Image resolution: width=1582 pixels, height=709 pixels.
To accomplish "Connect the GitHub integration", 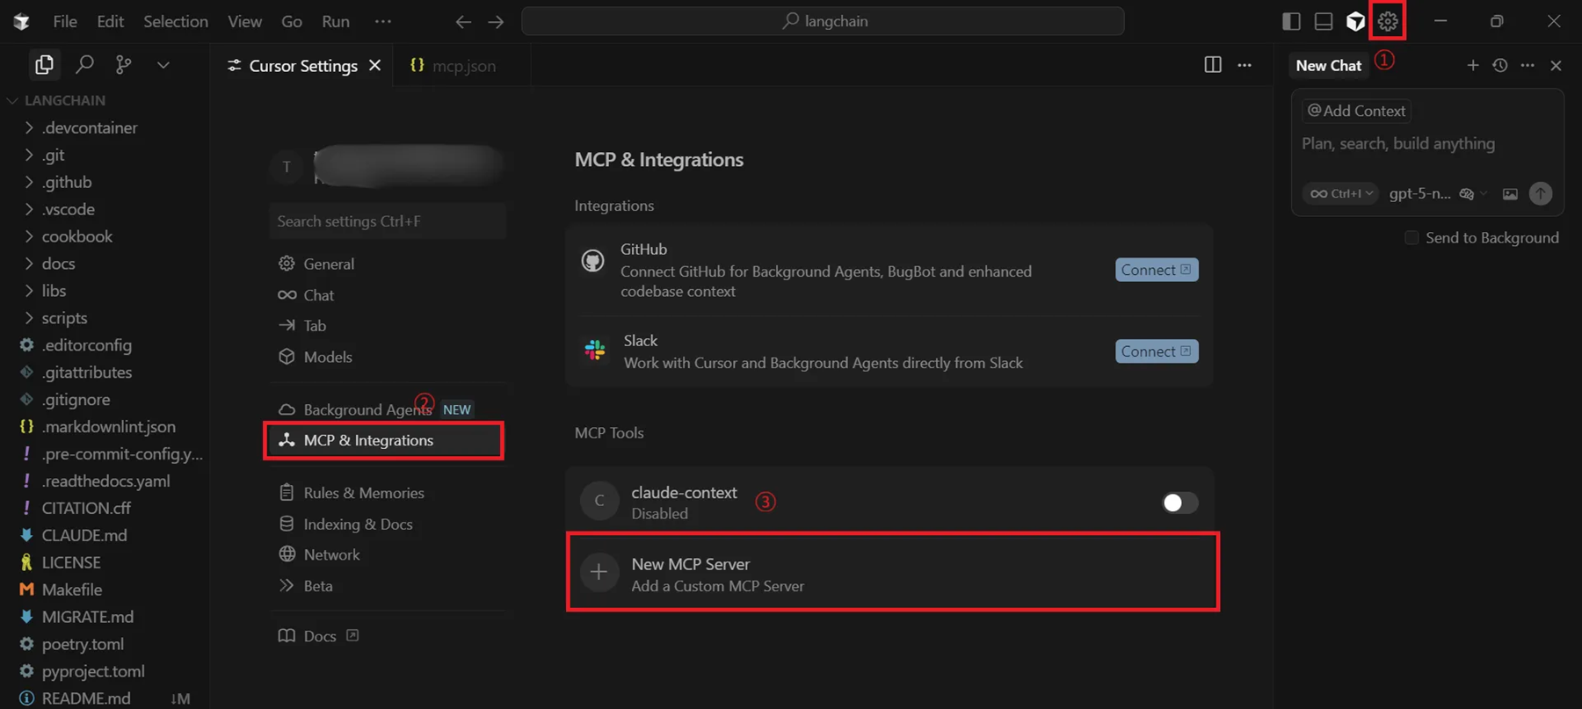I will pos(1156,270).
